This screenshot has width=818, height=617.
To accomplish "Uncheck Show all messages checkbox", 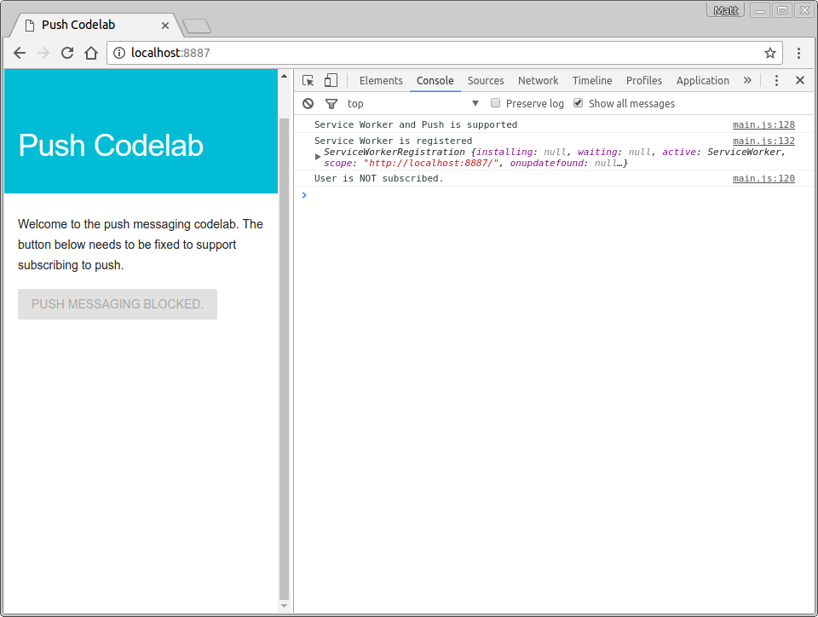I will click(x=579, y=103).
